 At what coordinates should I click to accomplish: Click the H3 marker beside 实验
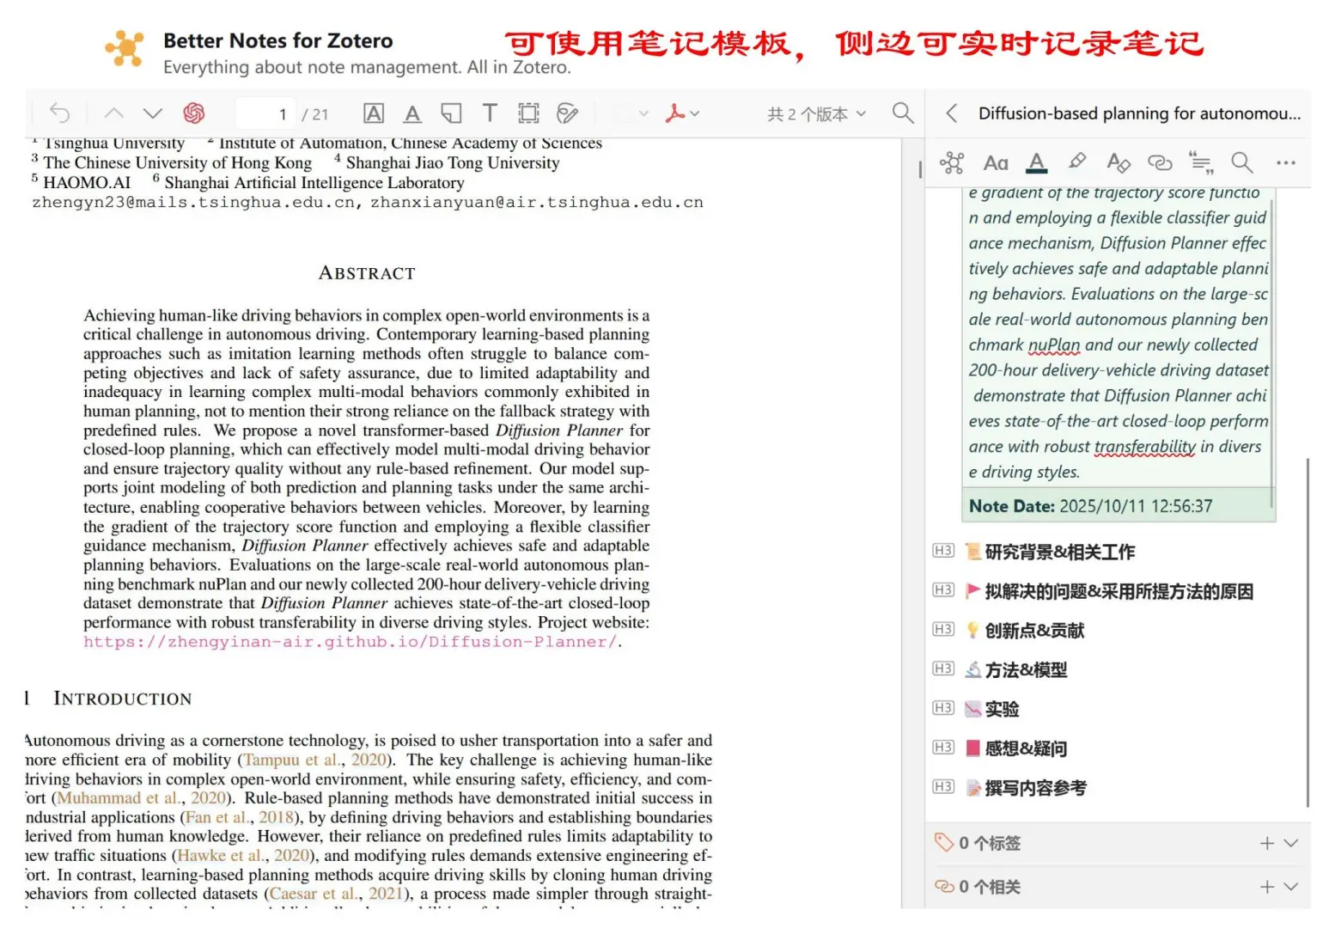[x=943, y=708]
